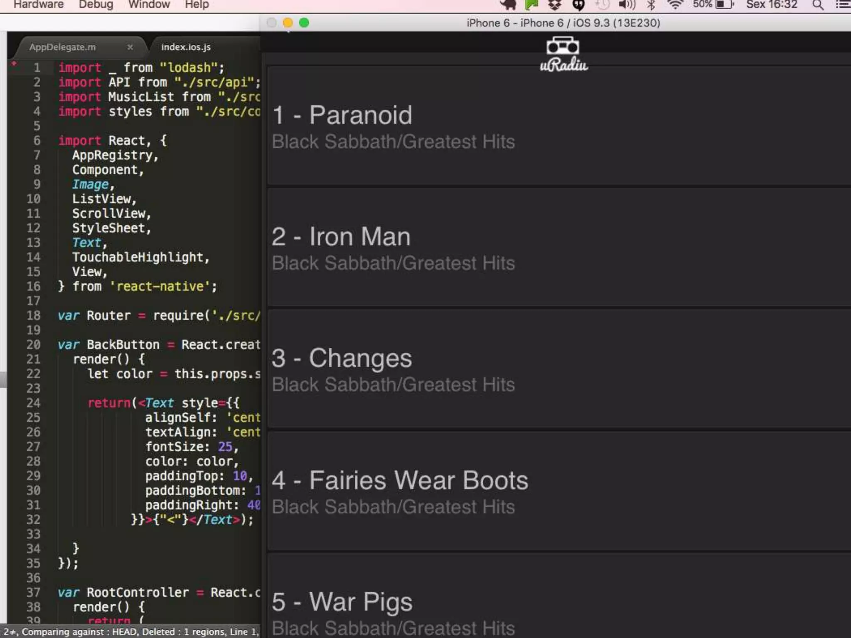Select the AppDelegate.m tab

click(x=62, y=47)
